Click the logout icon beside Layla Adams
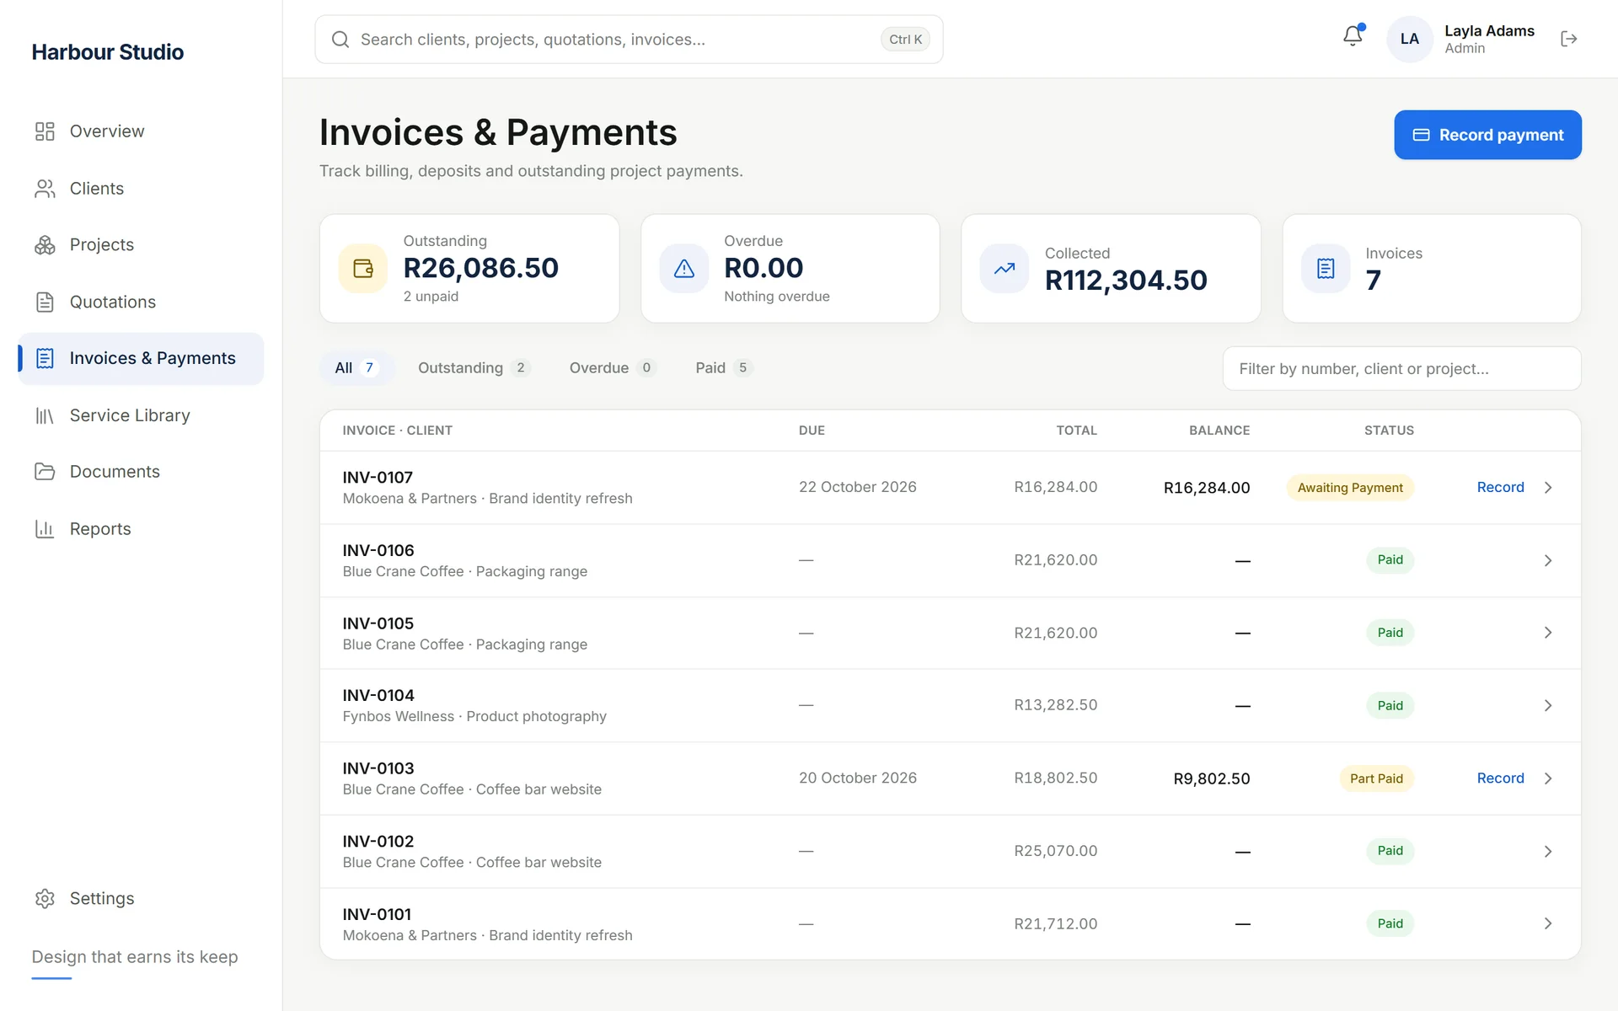The image size is (1618, 1011). [1568, 39]
